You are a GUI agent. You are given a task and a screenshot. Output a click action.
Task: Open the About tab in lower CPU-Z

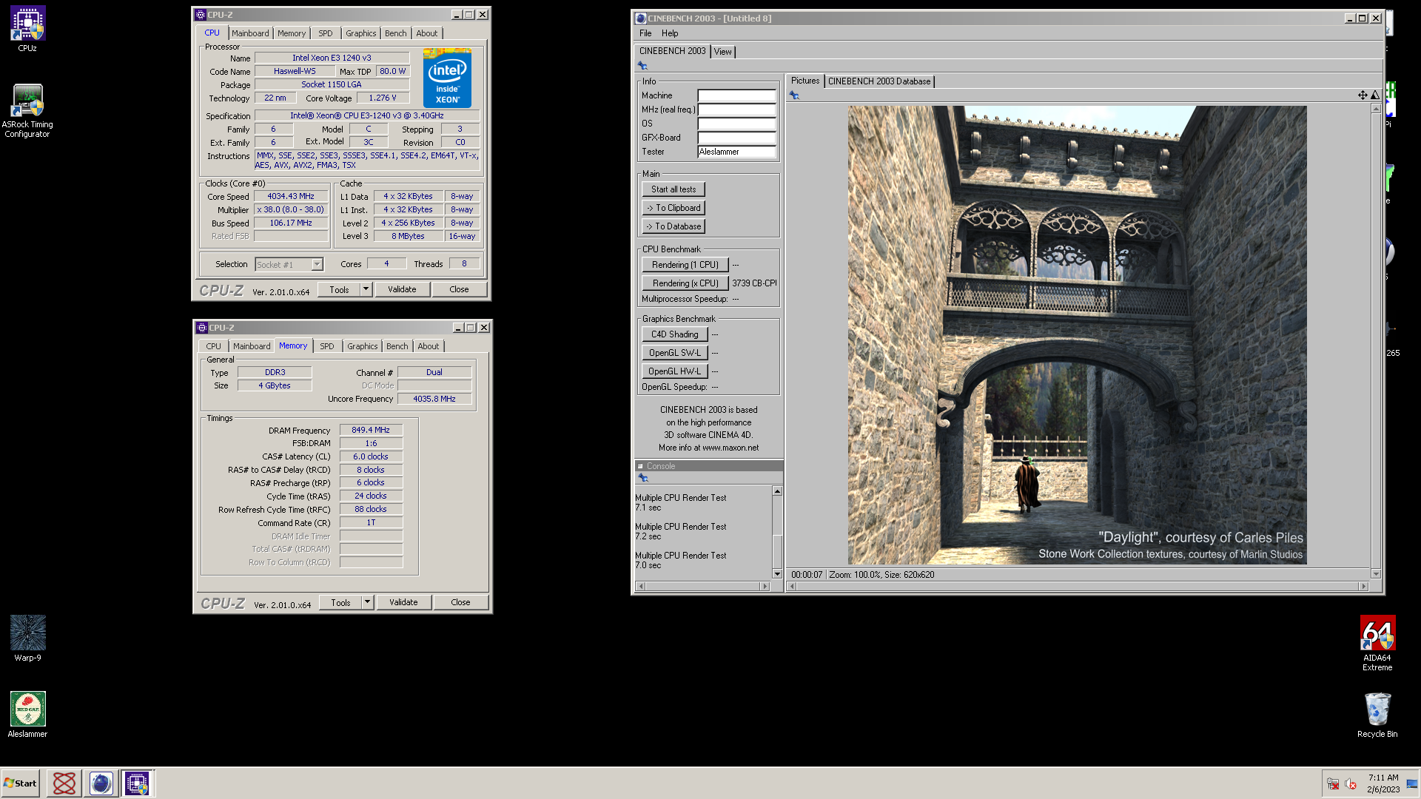click(x=428, y=346)
